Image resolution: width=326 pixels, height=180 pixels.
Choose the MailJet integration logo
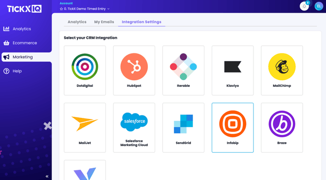[85, 124]
